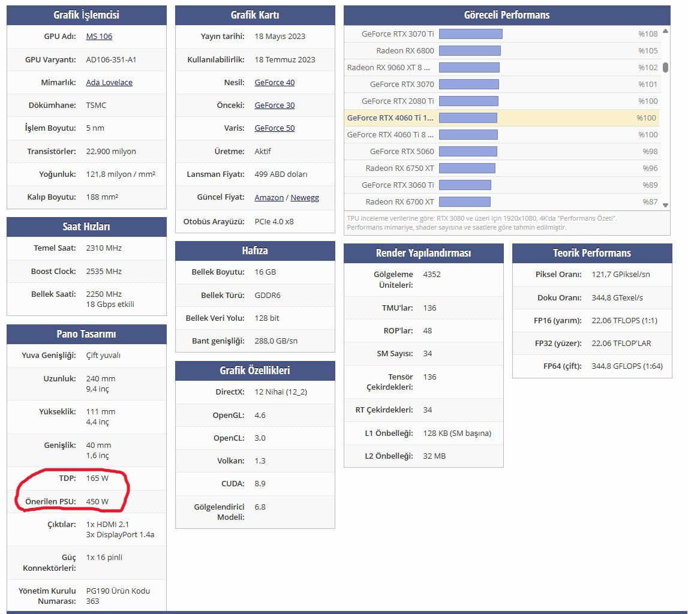Click the Saat Hızları section header
This screenshot has width=688, height=614.
pyautogui.click(x=86, y=227)
